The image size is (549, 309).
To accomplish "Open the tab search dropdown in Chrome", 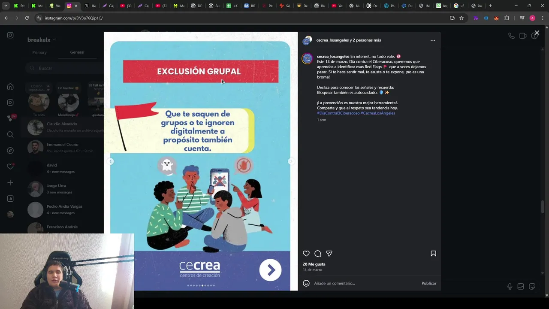I will tap(6, 6).
